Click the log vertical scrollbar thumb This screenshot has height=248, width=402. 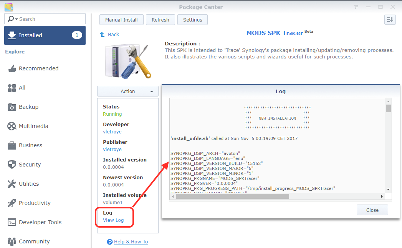click(389, 108)
